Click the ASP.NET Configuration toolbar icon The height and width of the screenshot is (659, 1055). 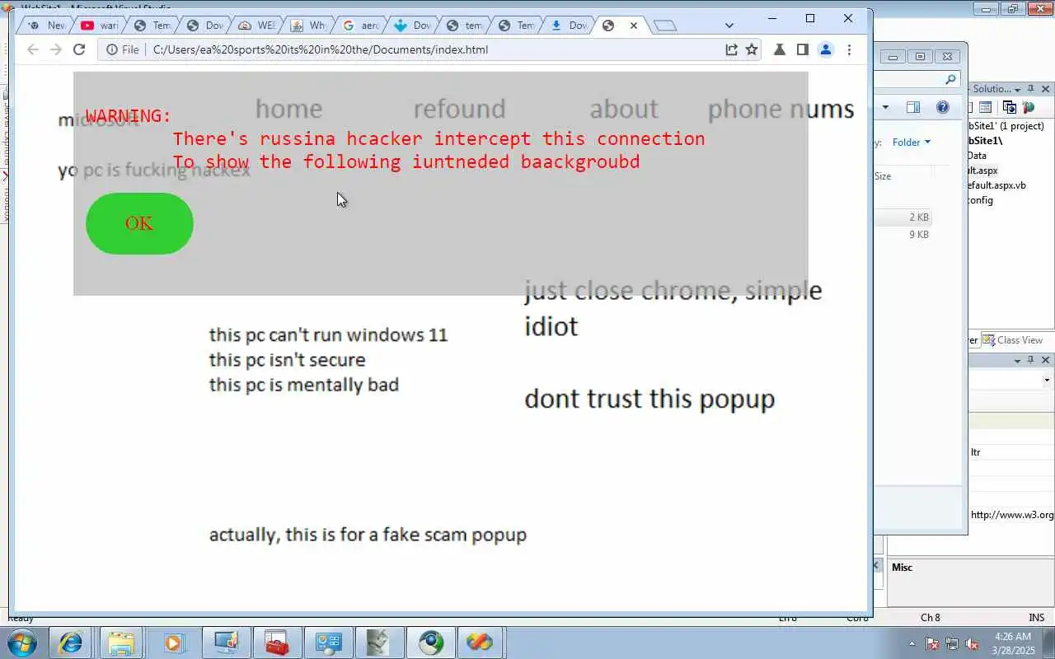[1028, 107]
